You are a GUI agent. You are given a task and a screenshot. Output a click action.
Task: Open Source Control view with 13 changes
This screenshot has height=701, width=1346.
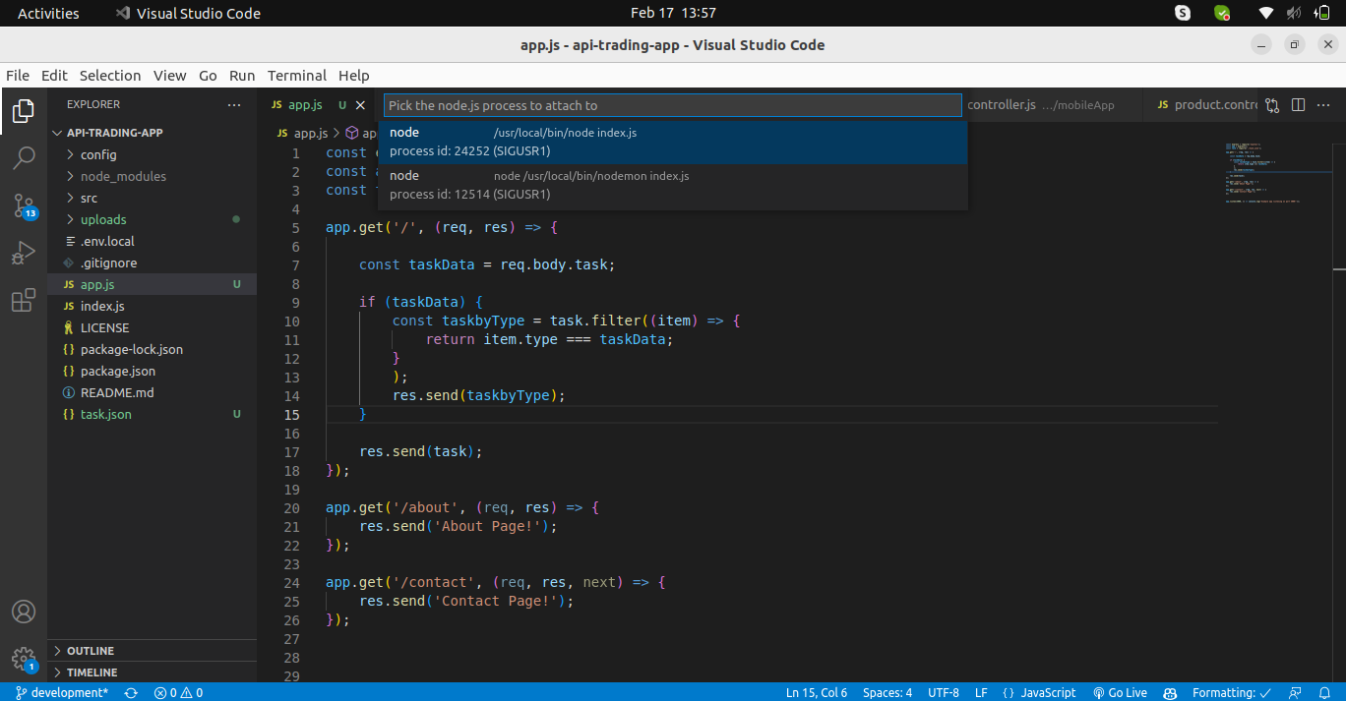tap(24, 205)
